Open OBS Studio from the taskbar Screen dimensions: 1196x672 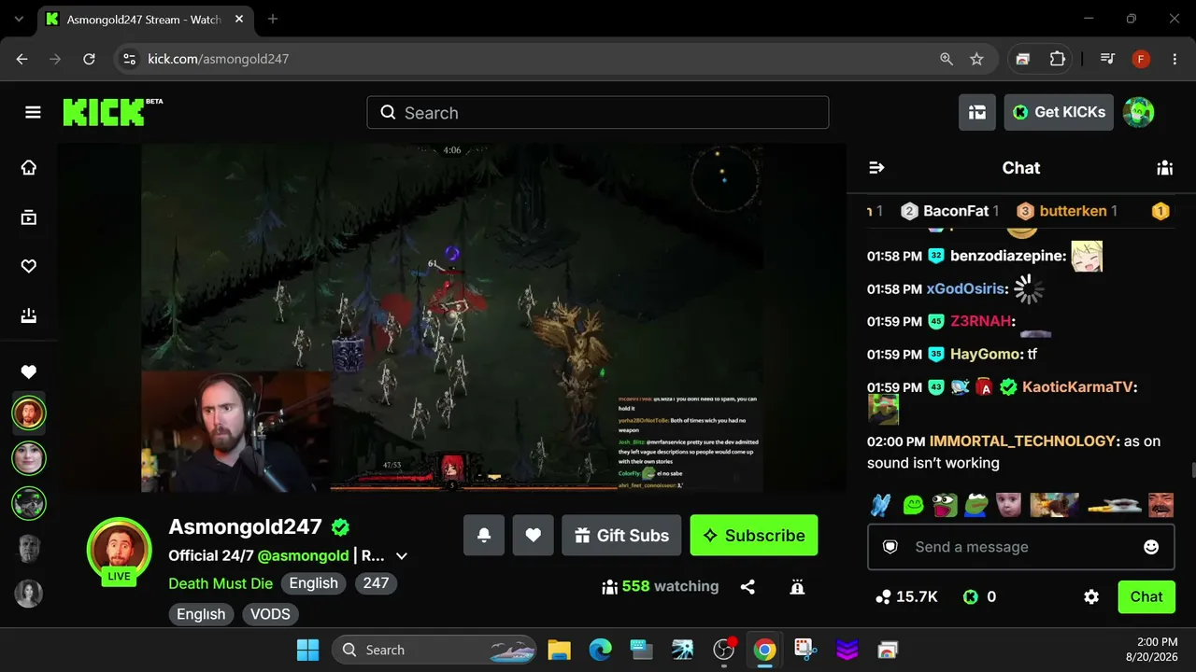pyautogui.click(x=724, y=650)
